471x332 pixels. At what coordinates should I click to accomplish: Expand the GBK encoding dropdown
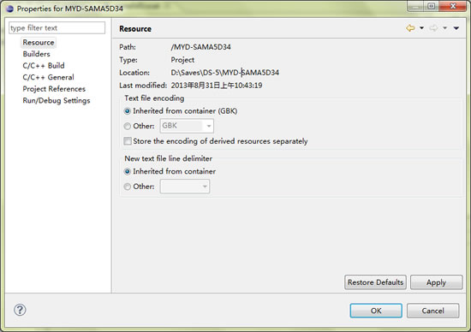pos(208,126)
